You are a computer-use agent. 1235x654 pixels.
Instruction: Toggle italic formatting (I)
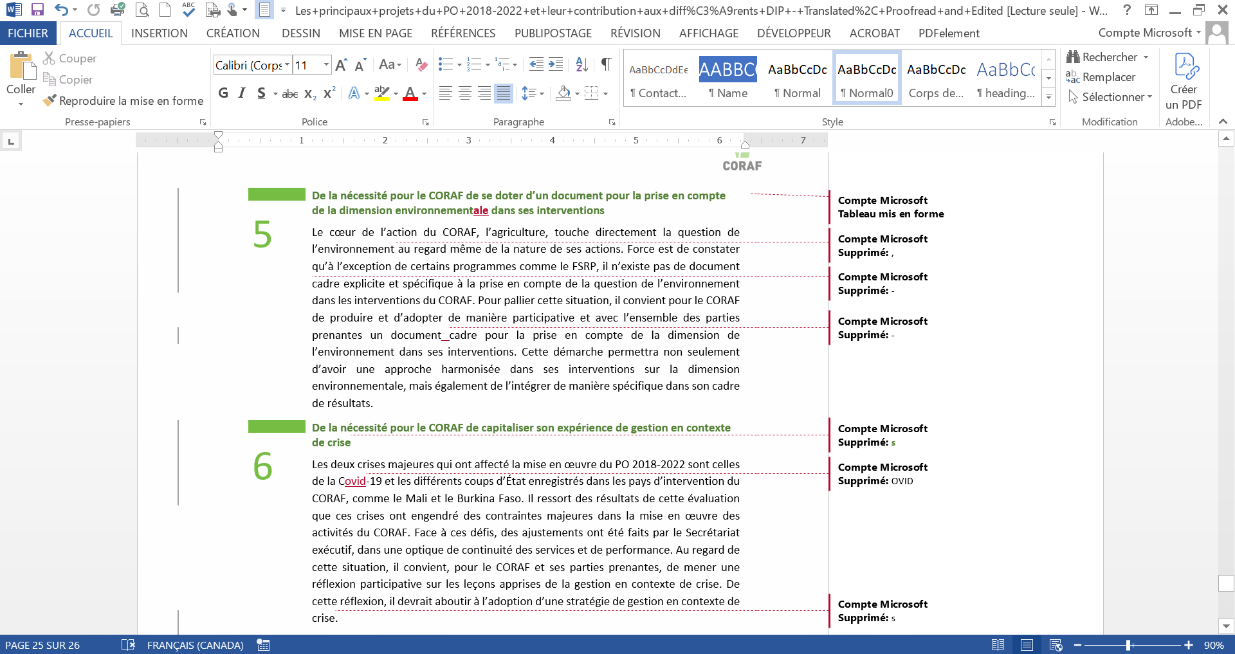[x=242, y=93]
